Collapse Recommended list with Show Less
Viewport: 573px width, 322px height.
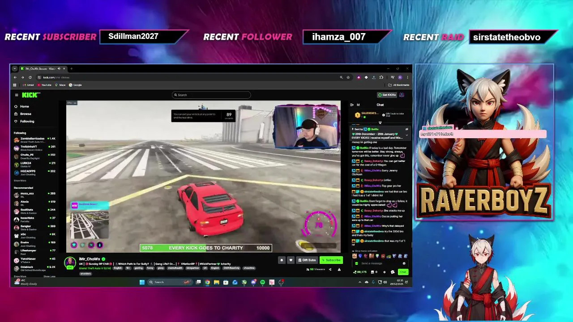[49, 276]
